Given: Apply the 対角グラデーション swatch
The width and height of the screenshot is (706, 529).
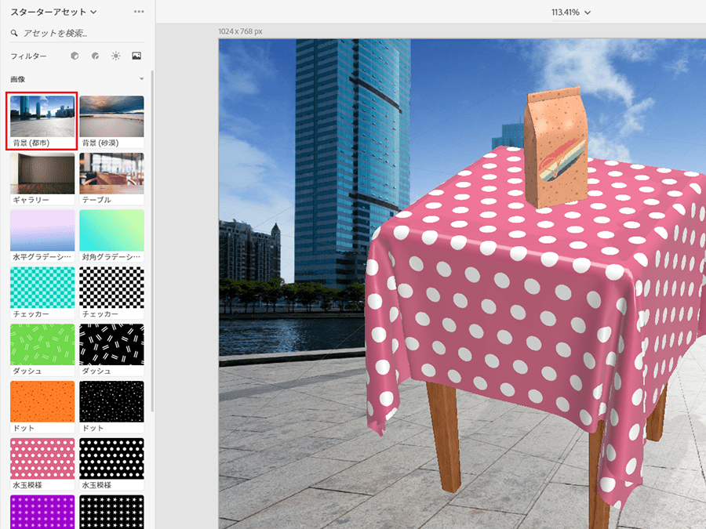Looking at the screenshot, I should 111,230.
